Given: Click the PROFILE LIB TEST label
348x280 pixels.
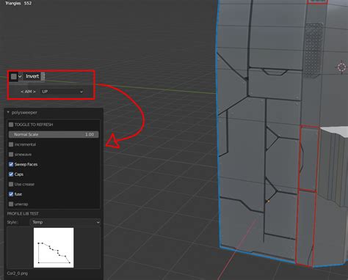Looking at the screenshot, I should (23, 213).
